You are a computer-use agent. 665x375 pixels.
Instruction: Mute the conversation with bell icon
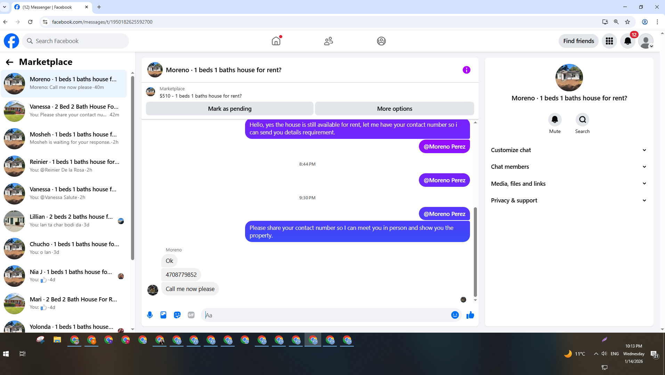555,120
